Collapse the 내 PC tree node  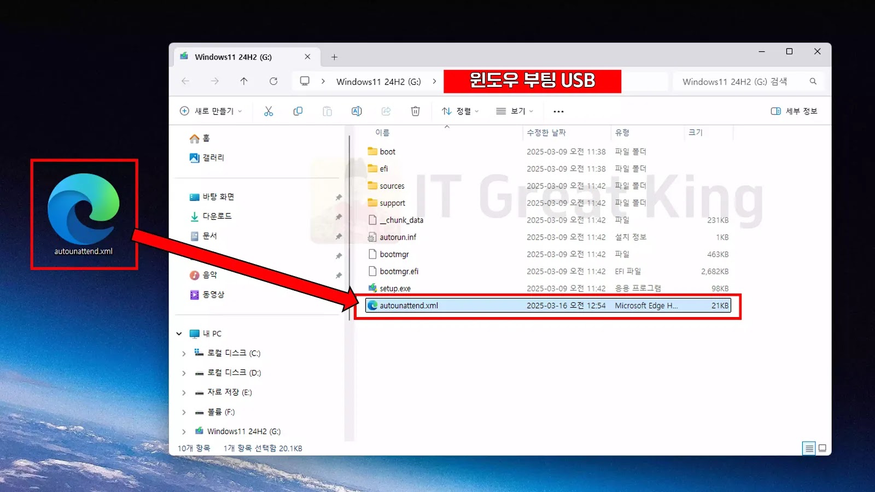[x=179, y=333]
